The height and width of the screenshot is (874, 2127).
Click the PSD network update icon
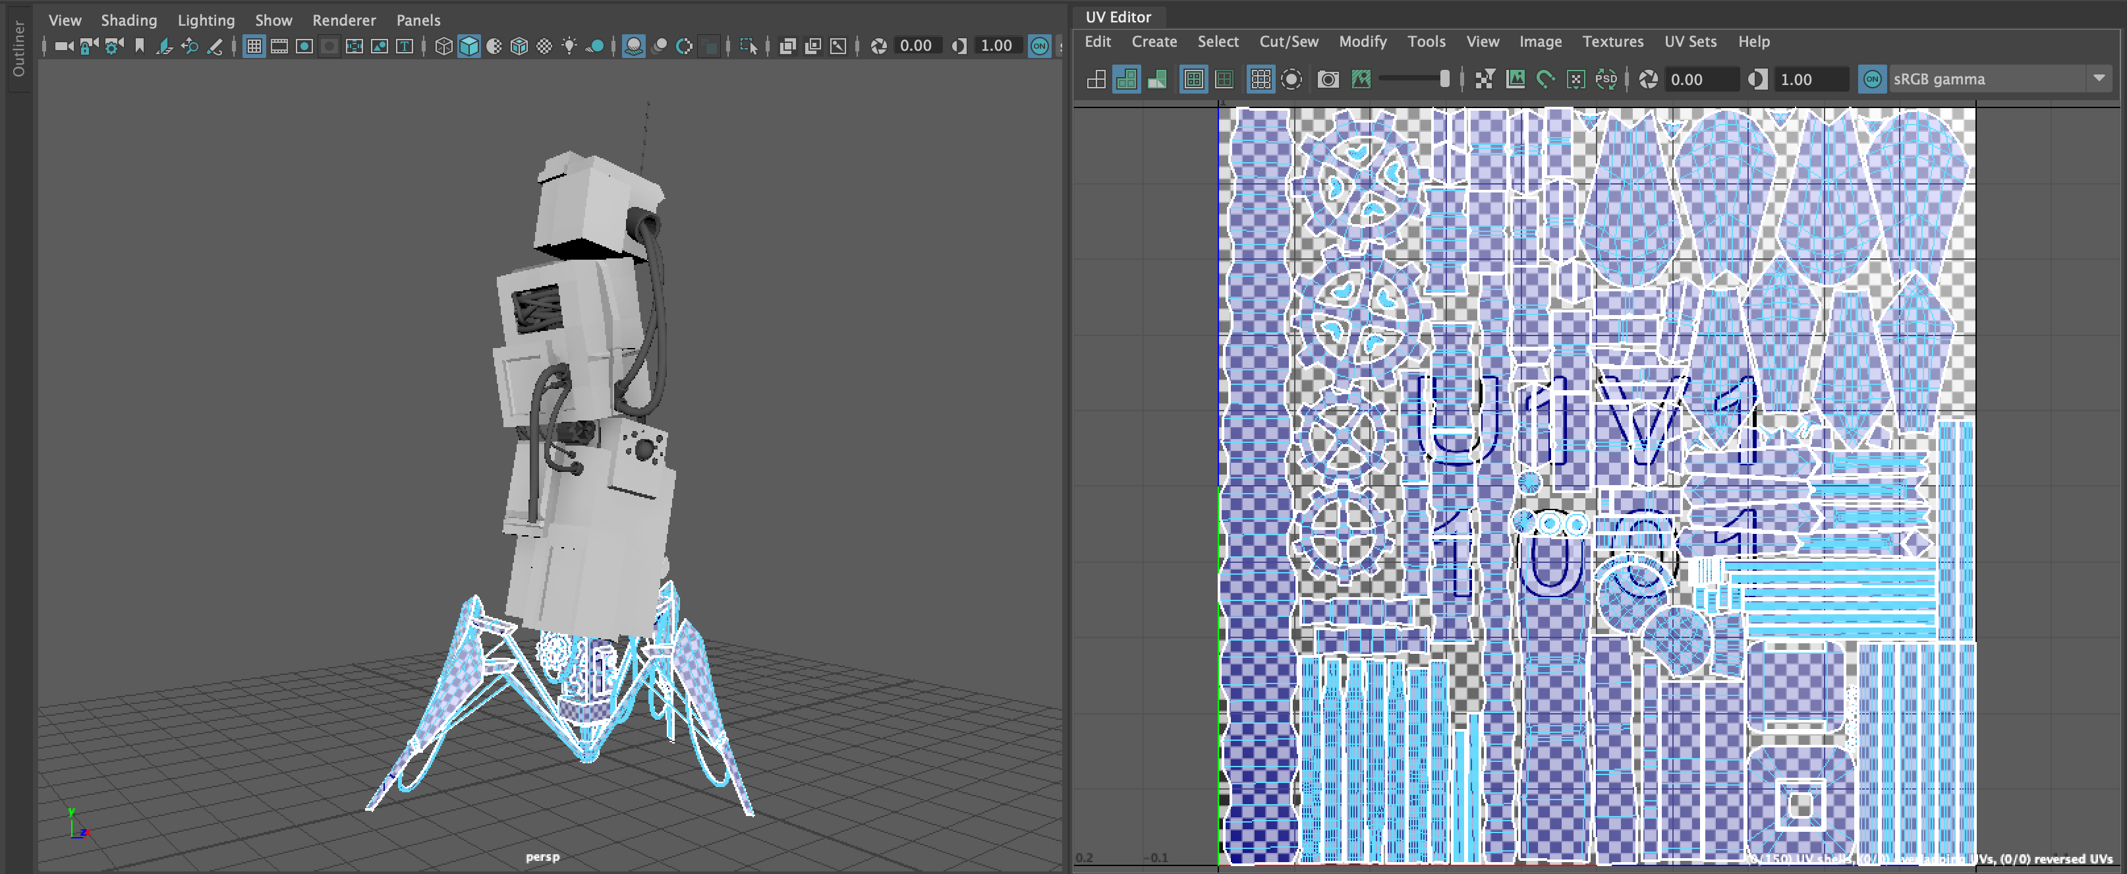[x=1605, y=79]
